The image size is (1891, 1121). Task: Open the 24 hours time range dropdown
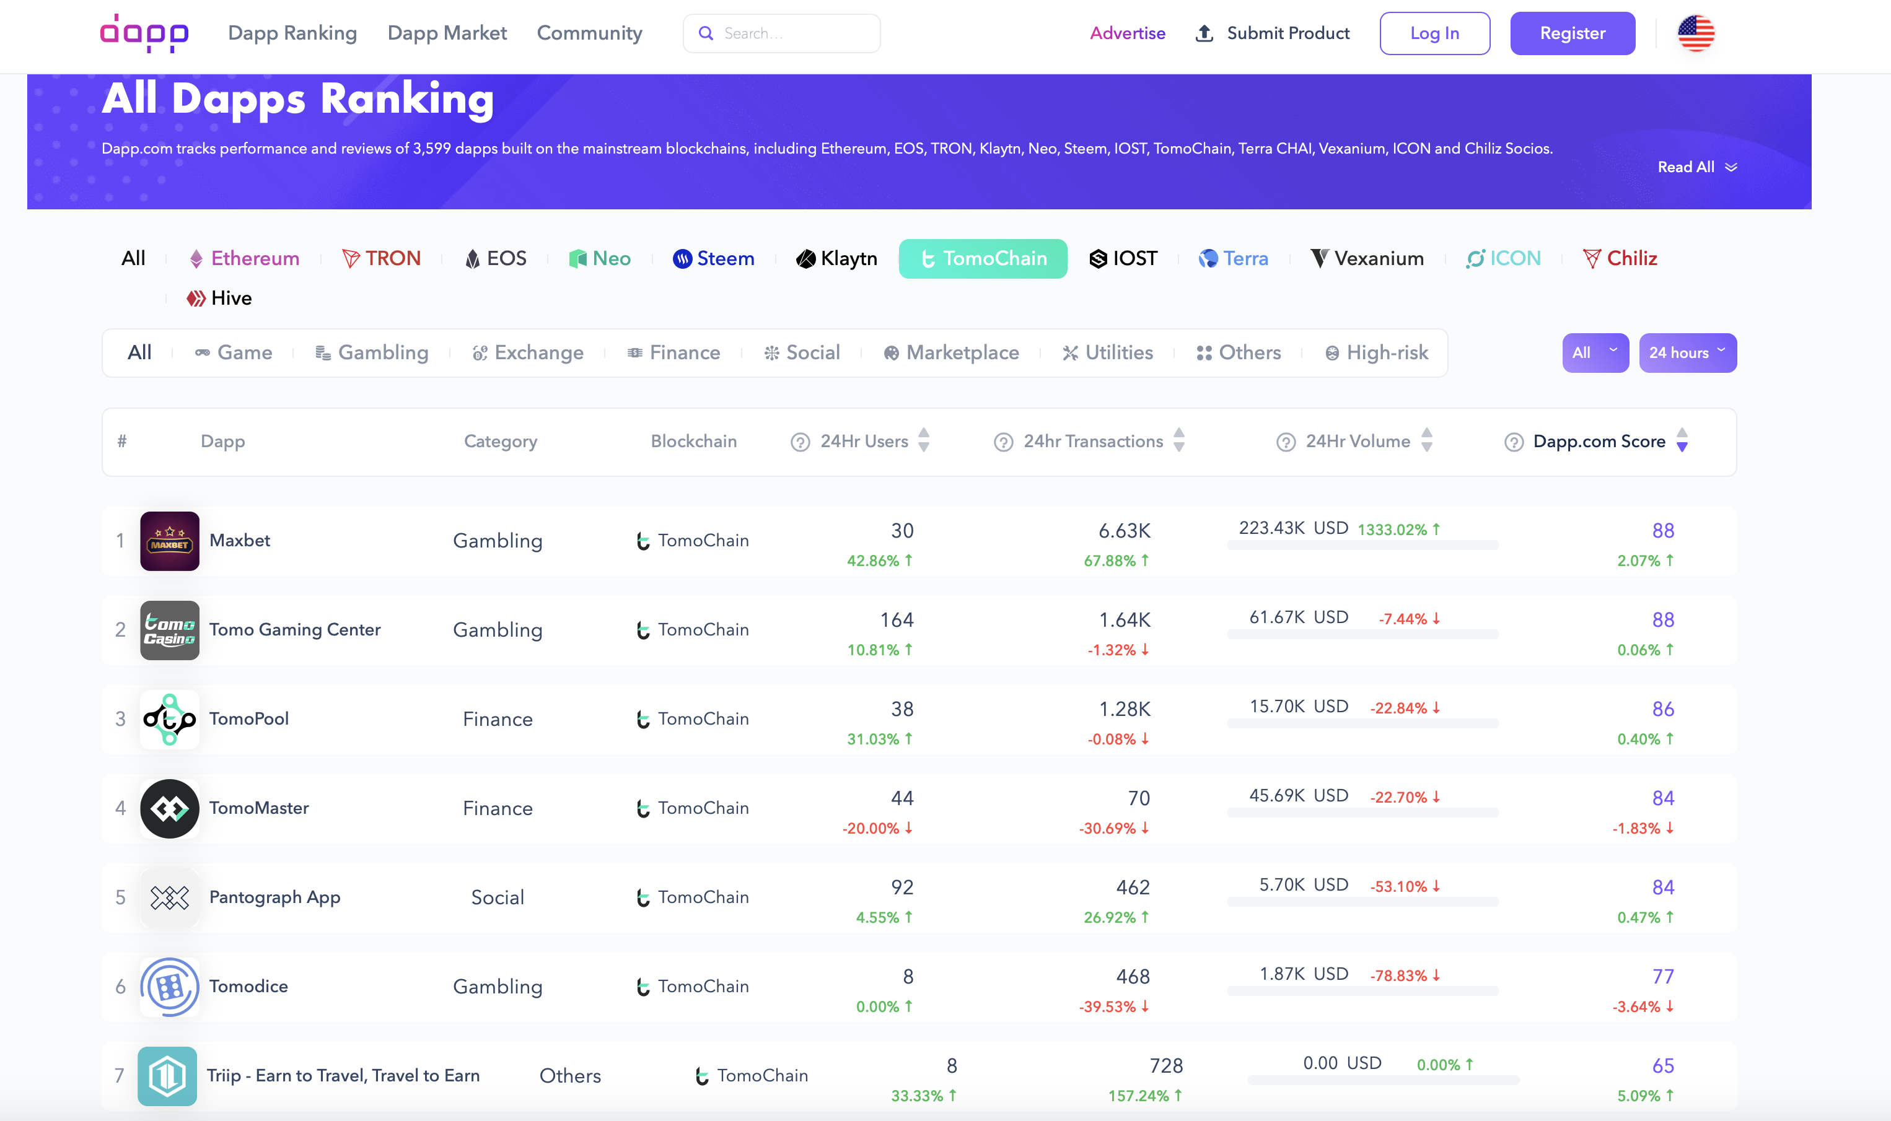(1687, 353)
